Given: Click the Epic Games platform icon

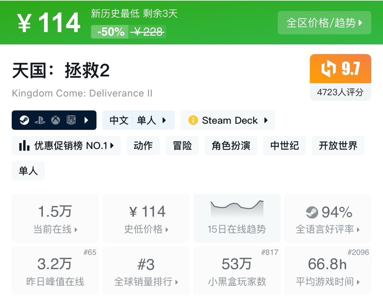Looking at the screenshot, I should click(71, 120).
